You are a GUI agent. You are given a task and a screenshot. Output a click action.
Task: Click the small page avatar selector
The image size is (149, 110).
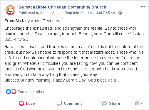(x=137, y=103)
